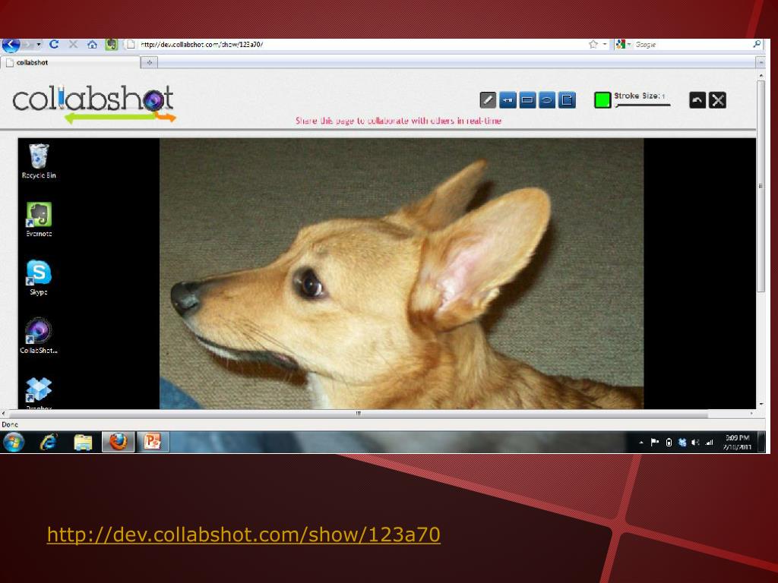Click the search magnifier icon
Screen dimensions: 778x583
click(757, 44)
